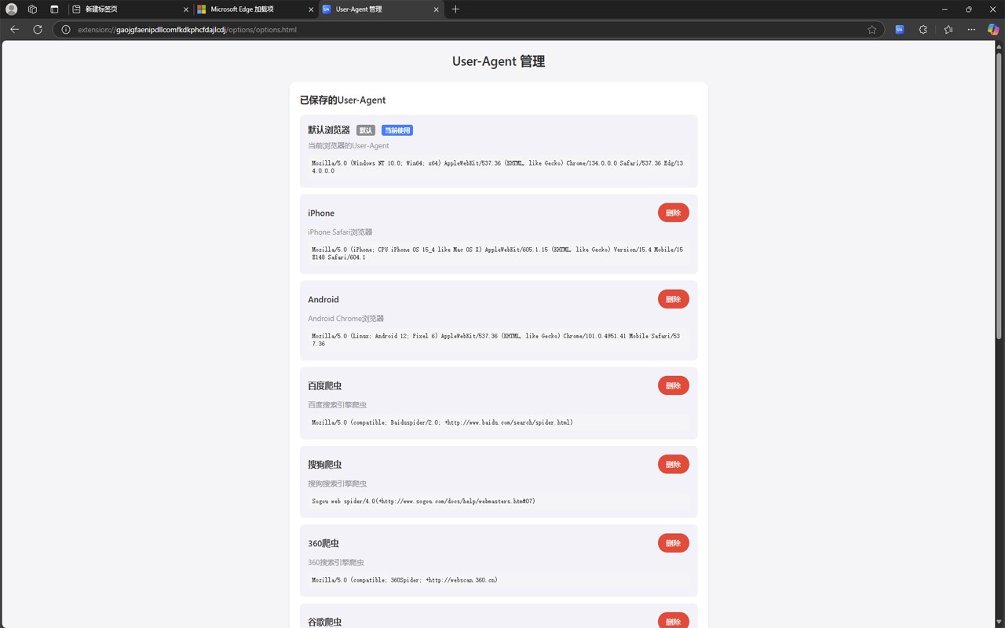Click the 360爬虫 entry title
The width and height of the screenshot is (1005, 628).
[x=323, y=543]
